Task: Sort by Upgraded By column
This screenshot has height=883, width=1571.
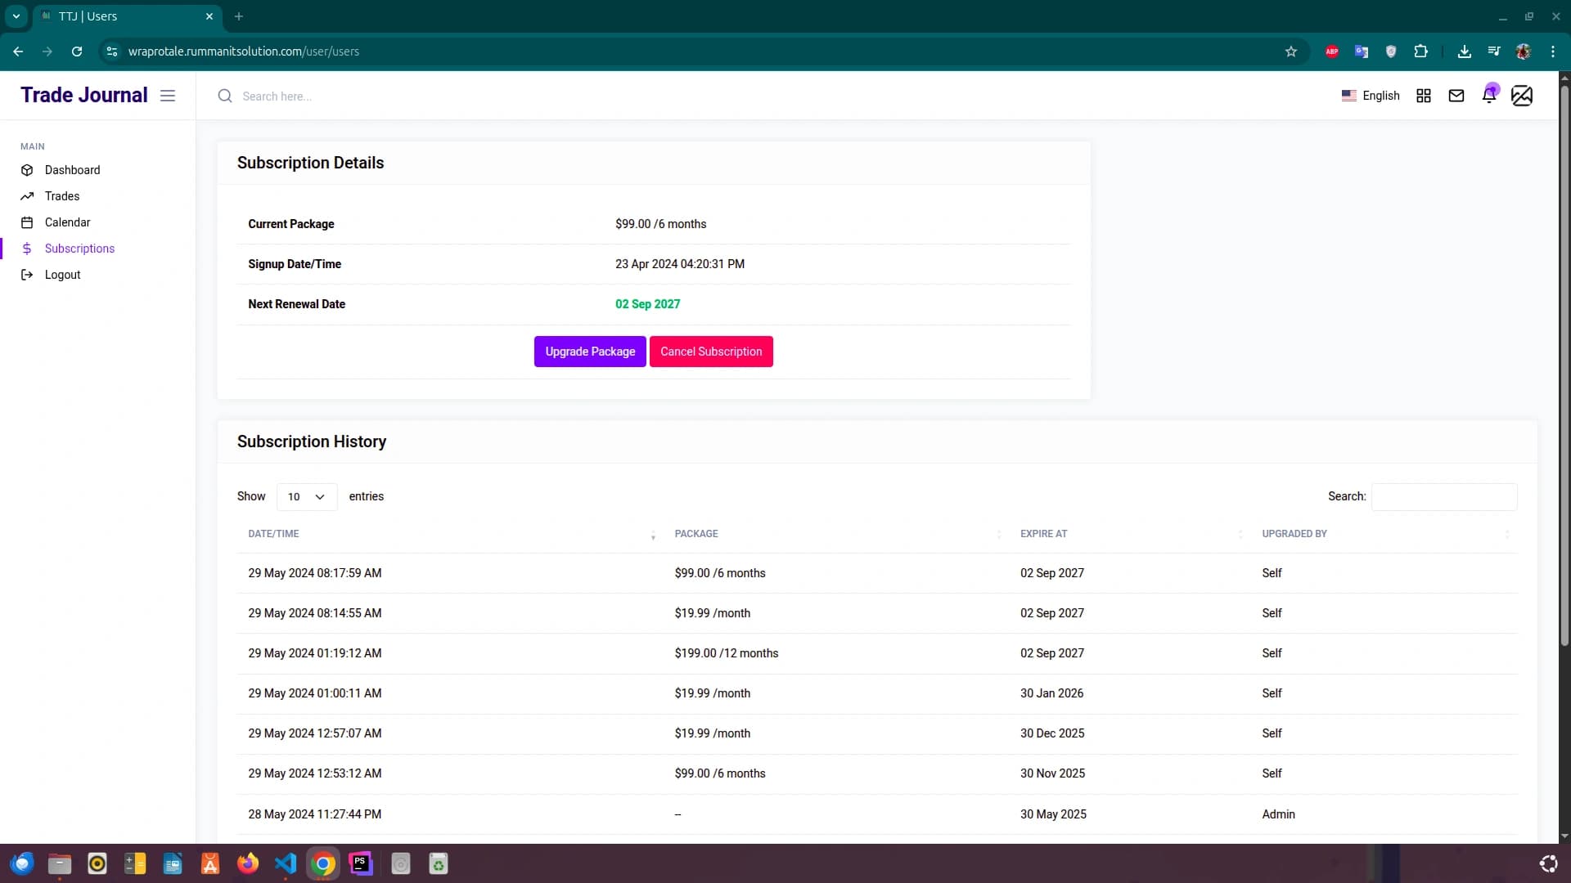Action: coord(1384,534)
